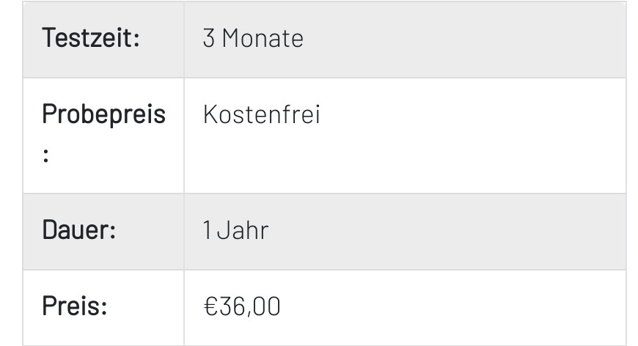Select the "Kostenfrei" trial price value

[x=261, y=115]
